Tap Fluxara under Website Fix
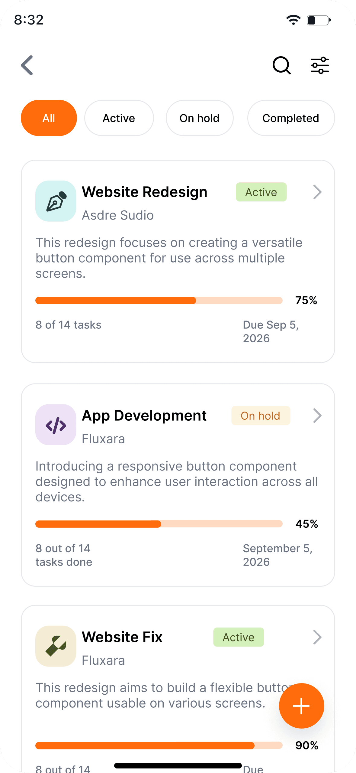Image resolution: width=356 pixels, height=773 pixels. click(x=103, y=660)
